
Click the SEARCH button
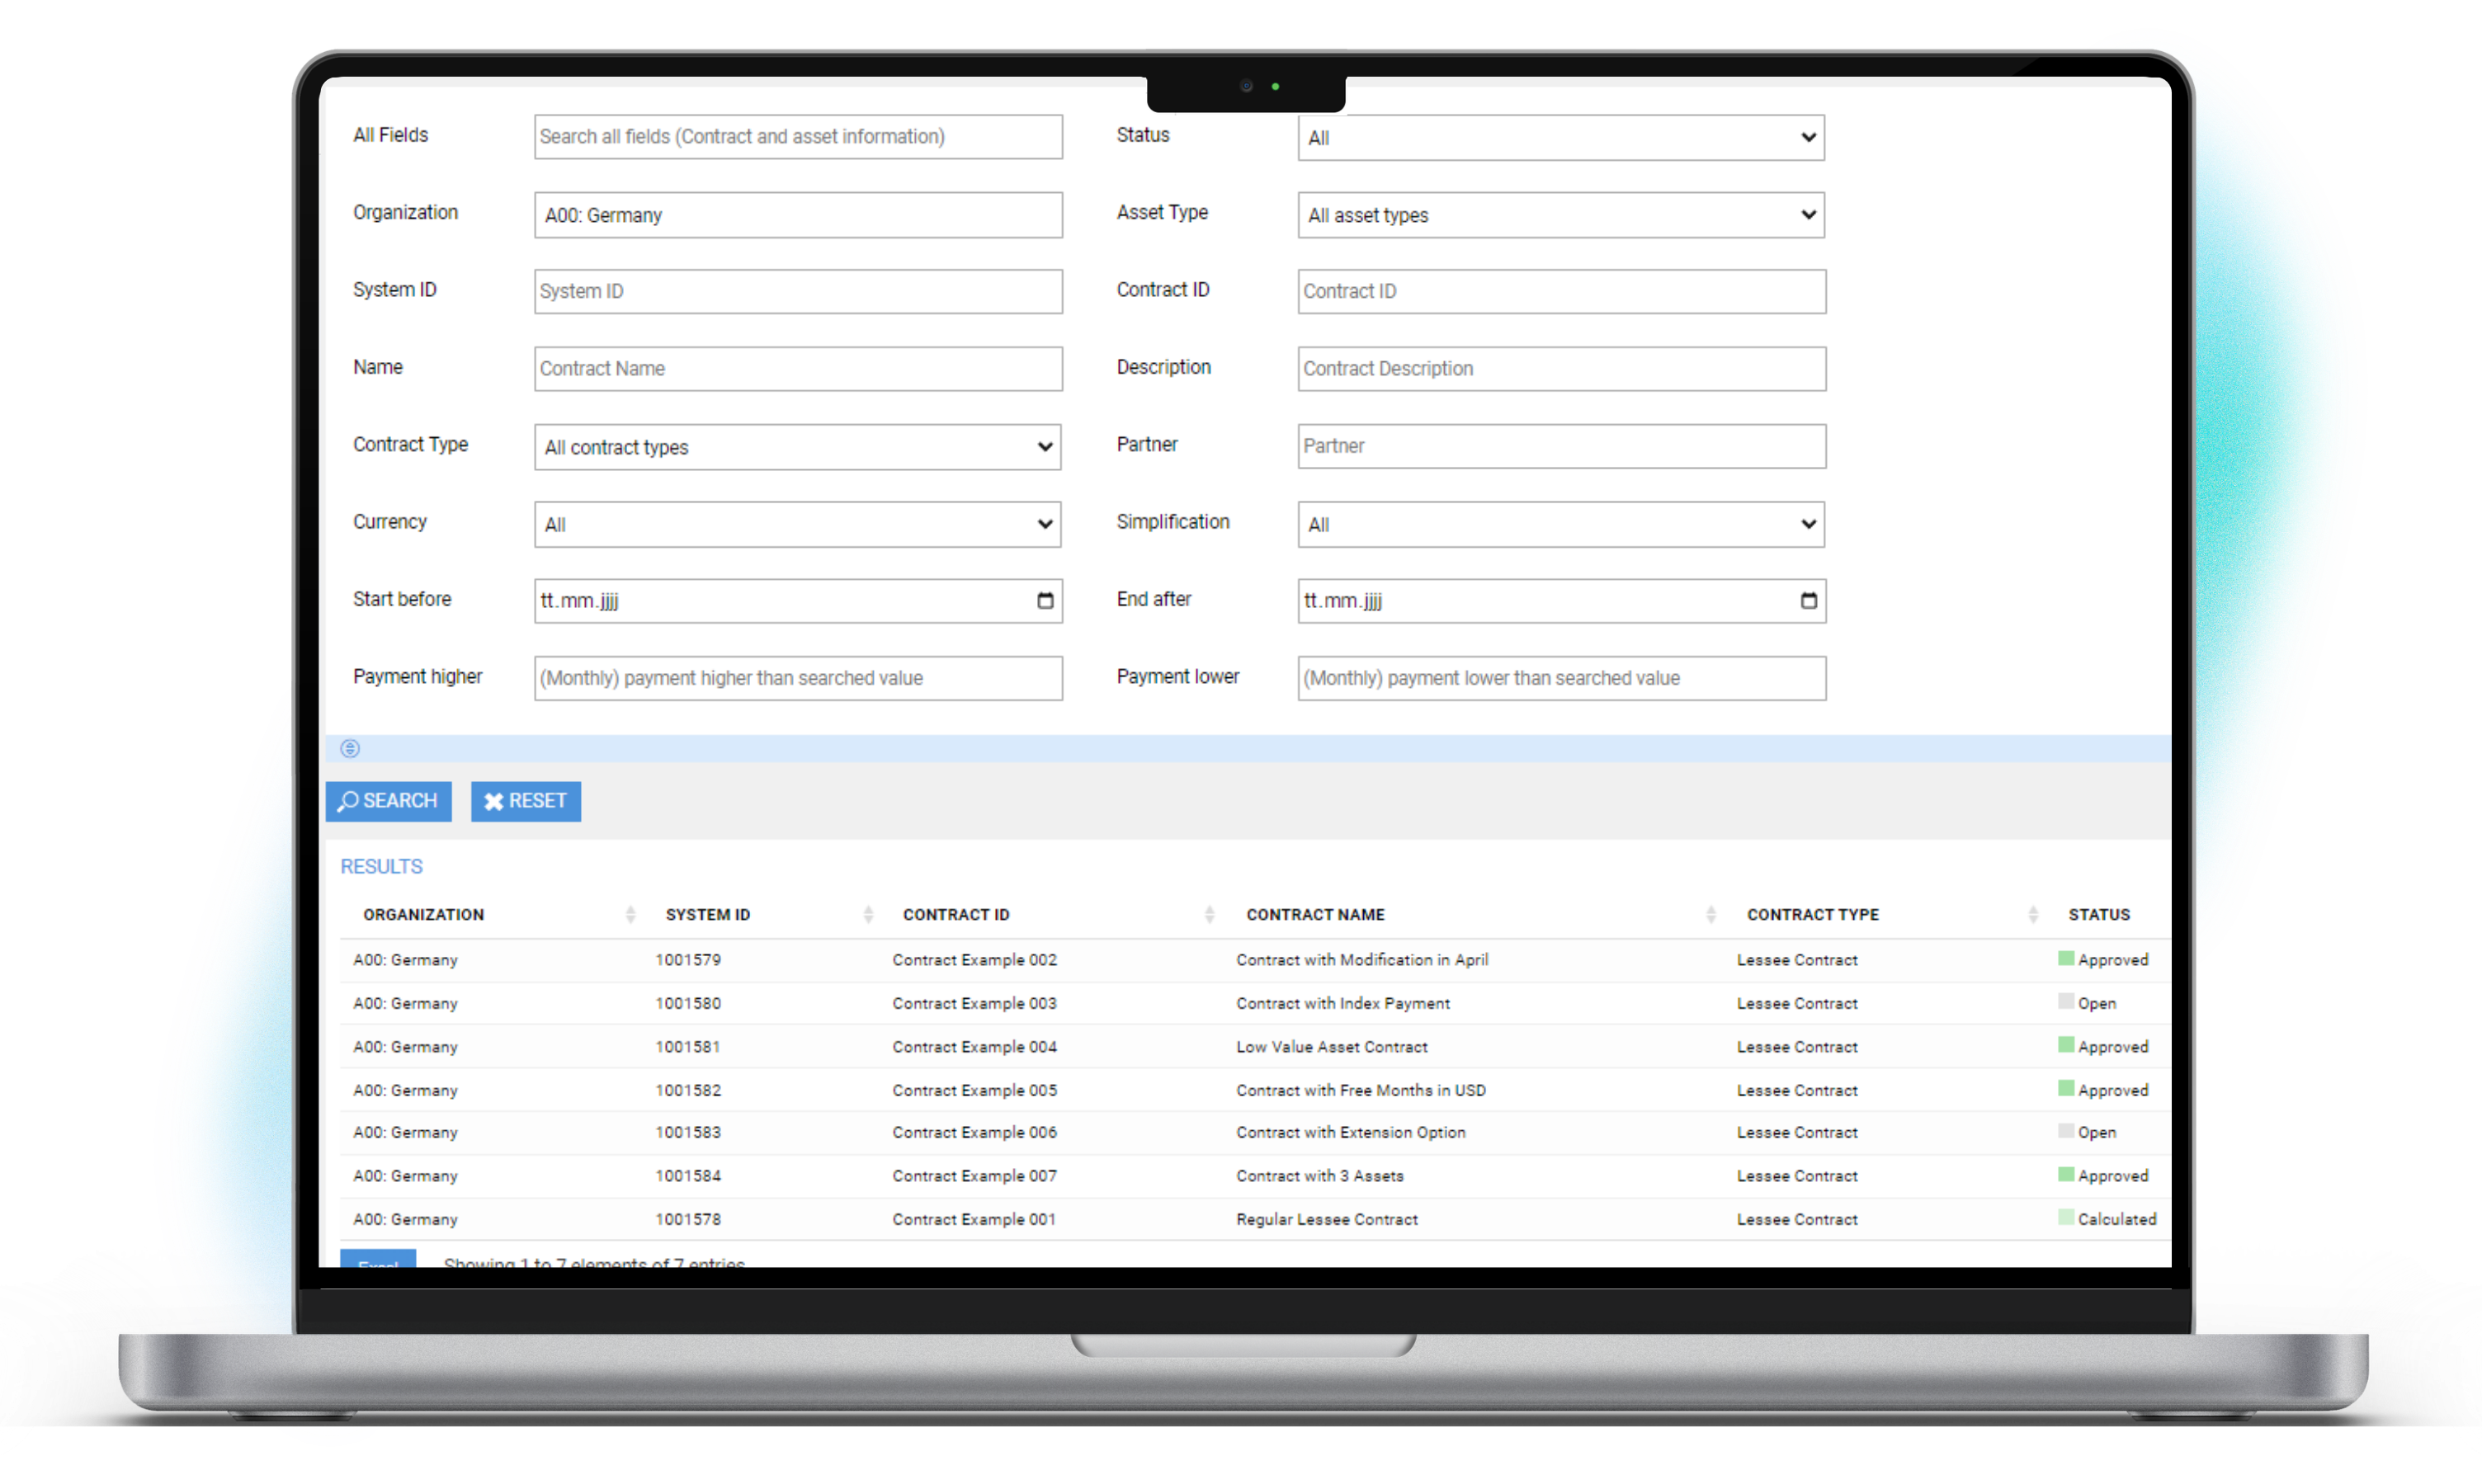(x=388, y=801)
